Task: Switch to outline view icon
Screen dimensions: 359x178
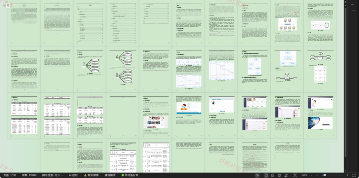Action: click(273, 175)
